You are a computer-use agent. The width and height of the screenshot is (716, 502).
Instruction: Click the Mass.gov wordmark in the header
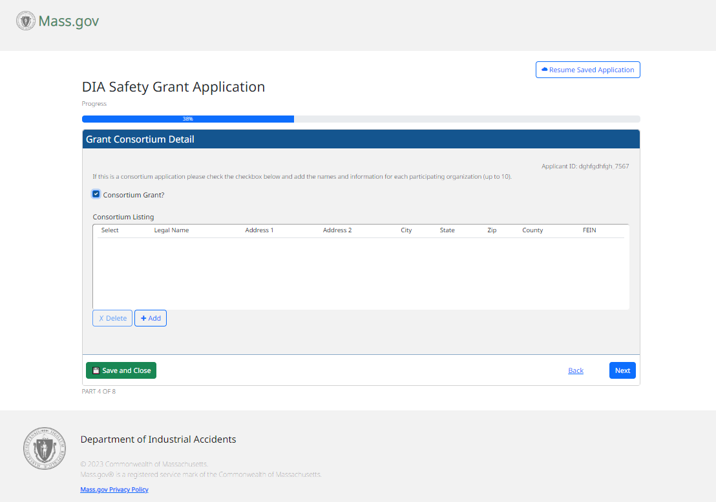point(68,21)
